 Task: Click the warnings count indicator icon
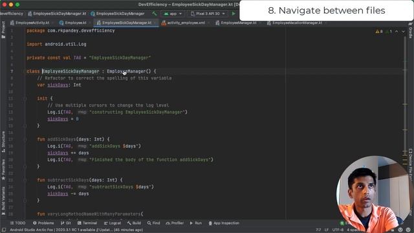(379, 32)
